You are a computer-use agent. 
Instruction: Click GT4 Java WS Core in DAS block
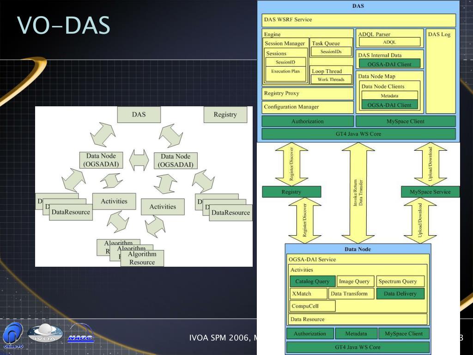pyautogui.click(x=358, y=134)
